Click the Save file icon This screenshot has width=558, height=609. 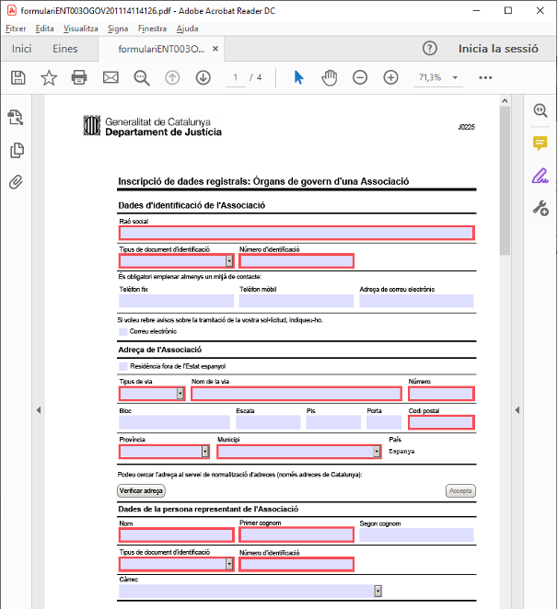point(17,77)
